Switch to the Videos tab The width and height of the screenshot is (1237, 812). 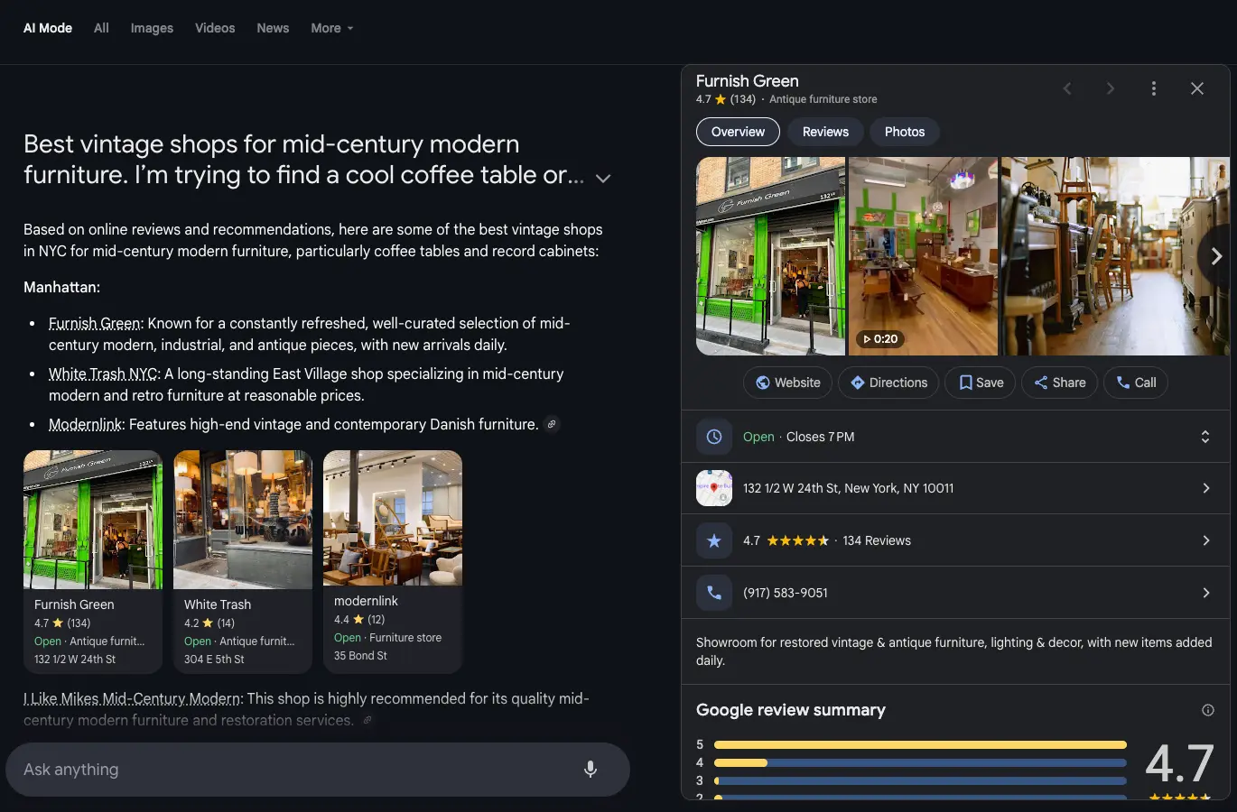(x=215, y=28)
